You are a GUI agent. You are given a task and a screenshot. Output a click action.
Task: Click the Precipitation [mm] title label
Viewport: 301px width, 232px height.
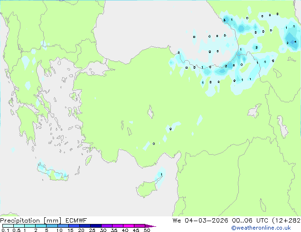coord(31,221)
